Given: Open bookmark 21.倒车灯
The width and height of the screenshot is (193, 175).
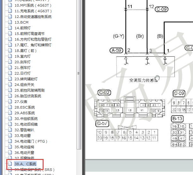Looking at the screenshot, I should (22, 68).
